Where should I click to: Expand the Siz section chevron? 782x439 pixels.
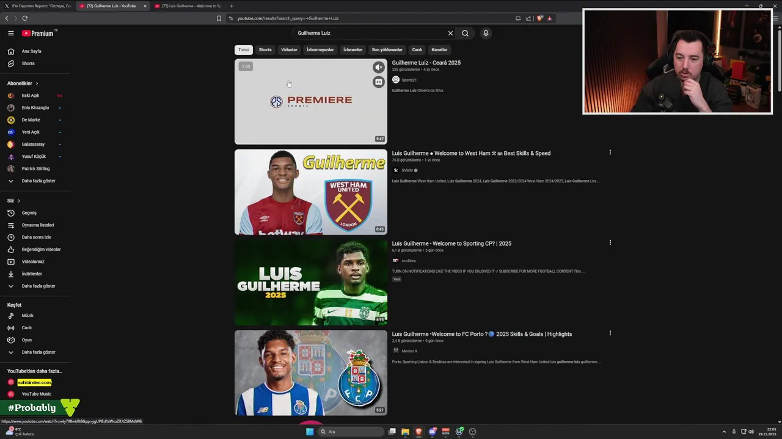click(x=19, y=201)
